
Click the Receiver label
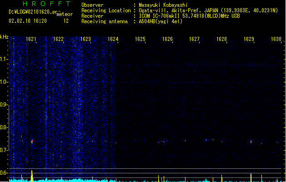(x=92, y=16)
